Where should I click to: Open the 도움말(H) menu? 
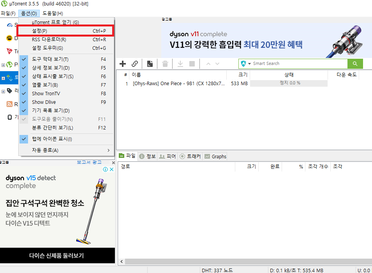53,14
